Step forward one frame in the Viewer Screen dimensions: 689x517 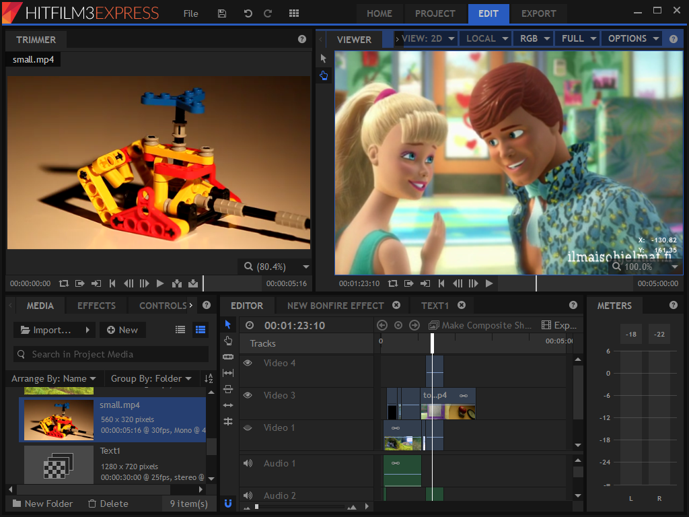click(473, 283)
